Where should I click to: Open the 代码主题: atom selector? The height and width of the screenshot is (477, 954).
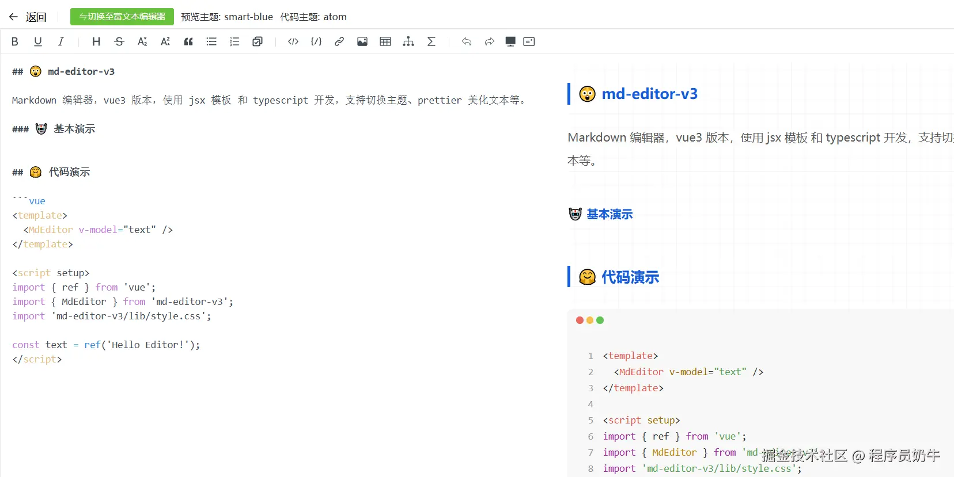click(313, 17)
